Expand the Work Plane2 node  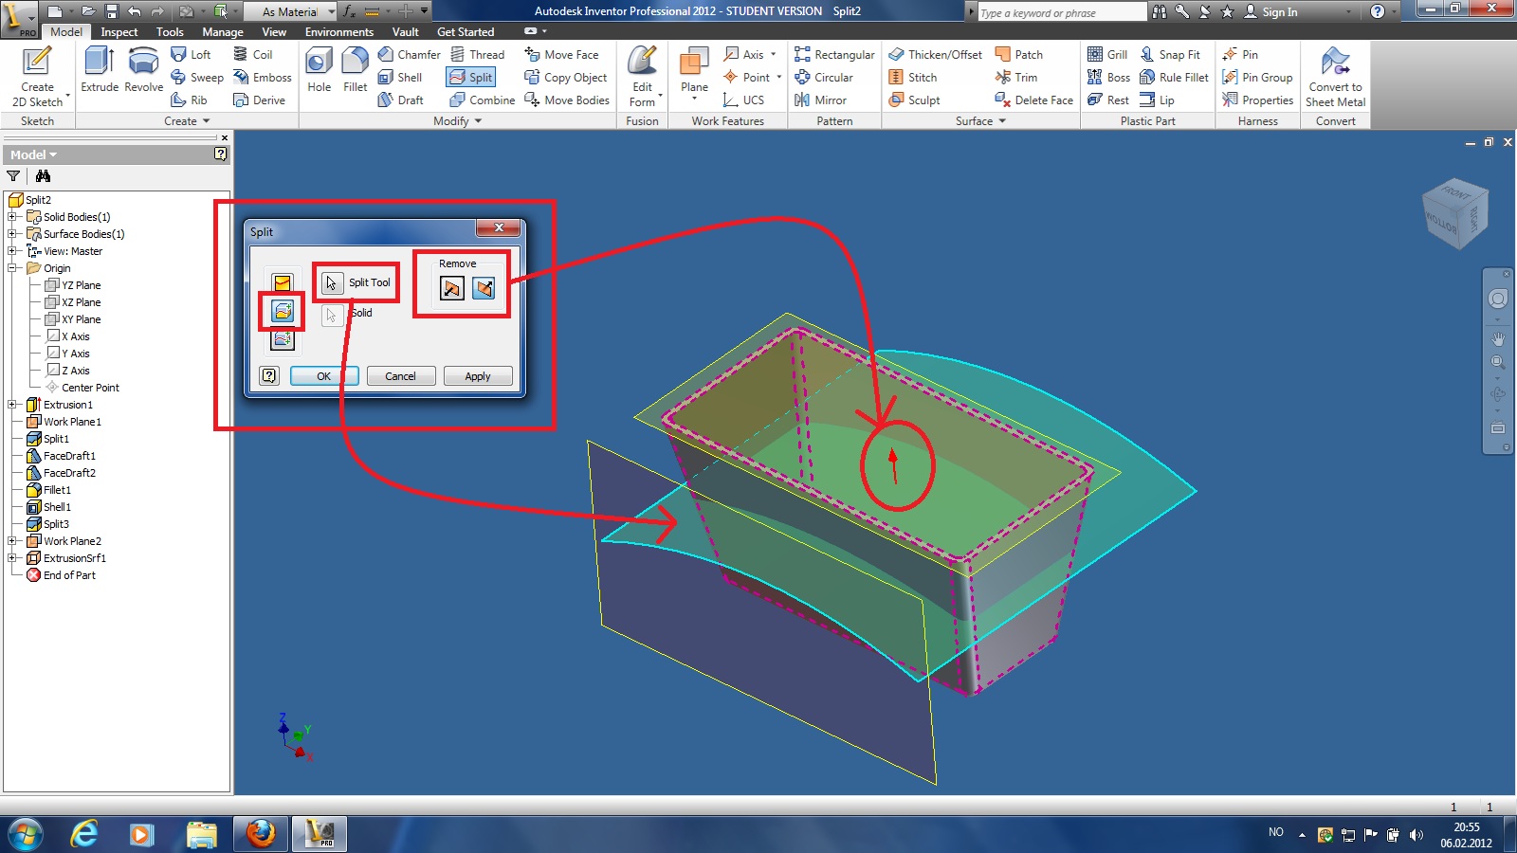(12, 541)
